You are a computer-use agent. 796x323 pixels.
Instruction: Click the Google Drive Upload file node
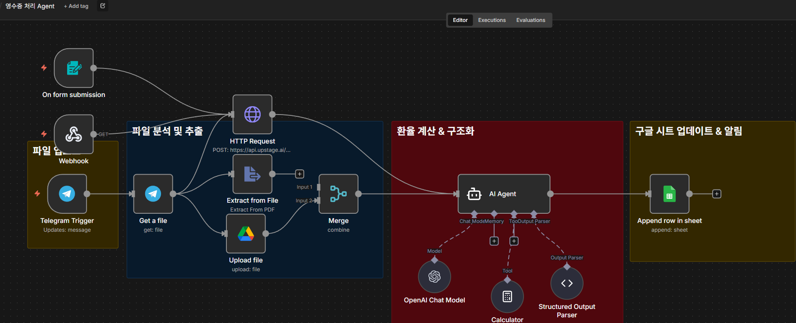point(246,233)
